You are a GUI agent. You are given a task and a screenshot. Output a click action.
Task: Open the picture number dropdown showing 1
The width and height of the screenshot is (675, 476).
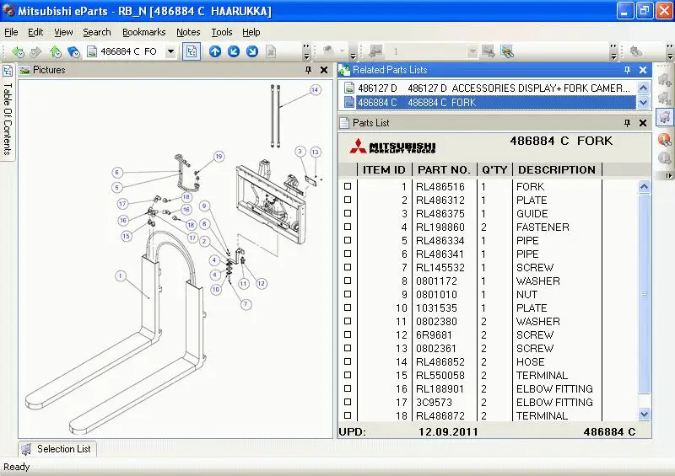point(472,52)
